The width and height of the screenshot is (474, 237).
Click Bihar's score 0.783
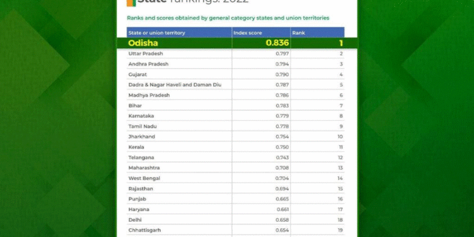[x=282, y=106]
